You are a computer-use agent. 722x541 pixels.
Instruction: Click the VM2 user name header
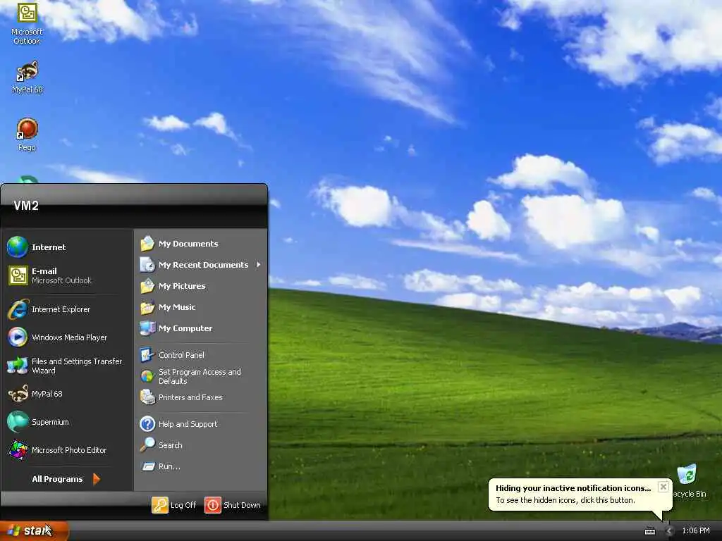(x=26, y=206)
